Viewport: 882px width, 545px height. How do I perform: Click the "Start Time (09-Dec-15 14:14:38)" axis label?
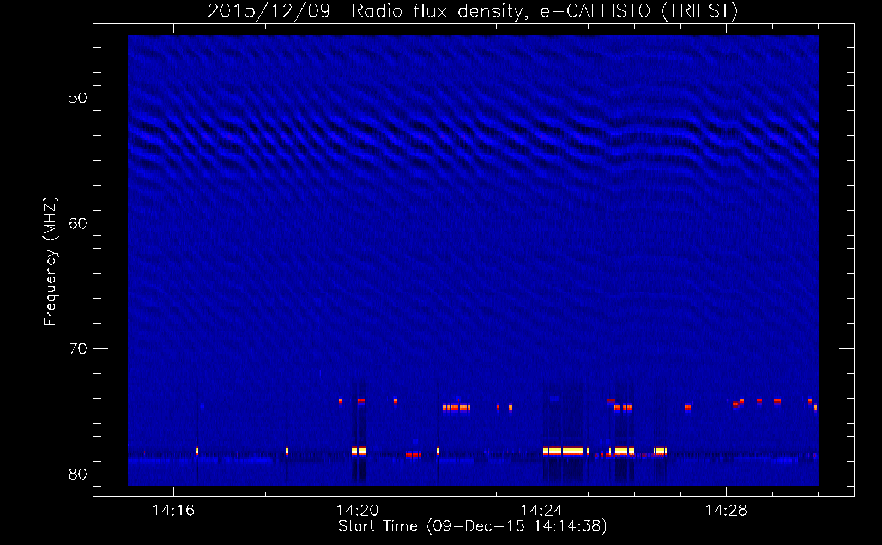473,526
